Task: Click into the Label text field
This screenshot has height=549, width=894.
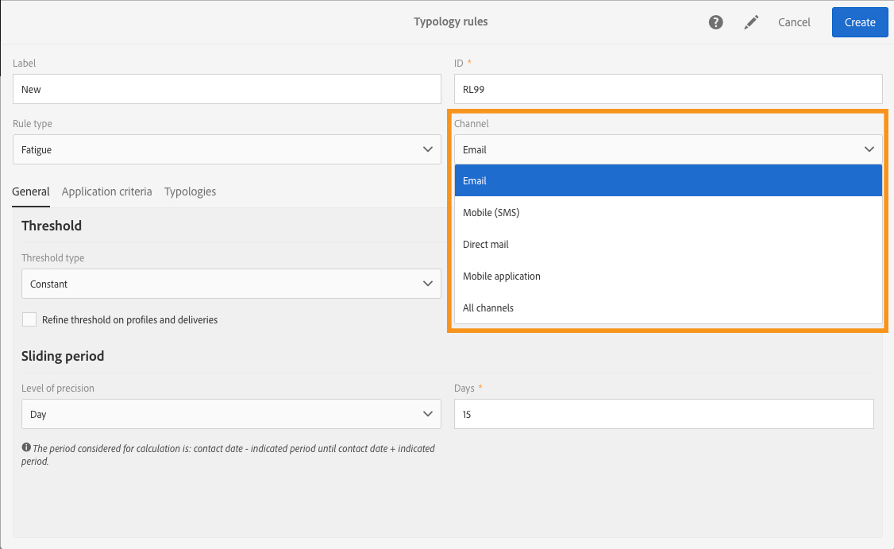Action: (x=226, y=89)
